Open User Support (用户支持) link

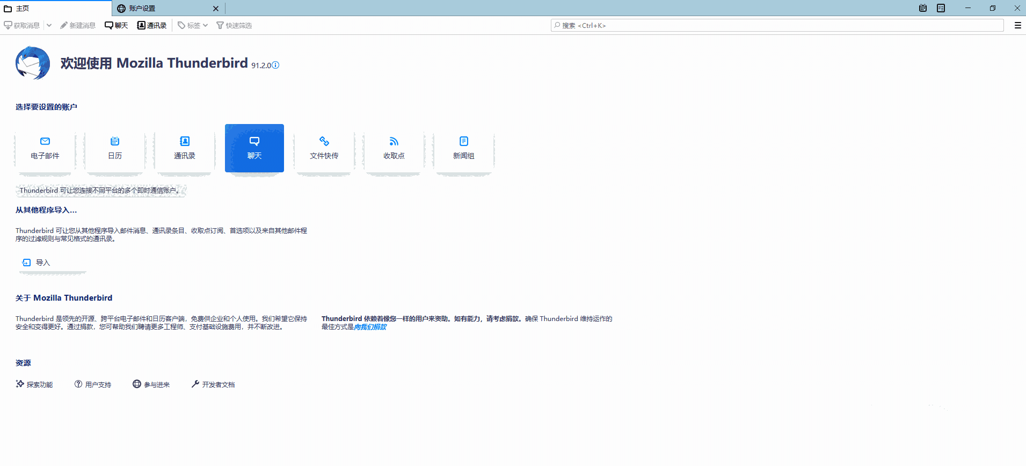pos(93,384)
